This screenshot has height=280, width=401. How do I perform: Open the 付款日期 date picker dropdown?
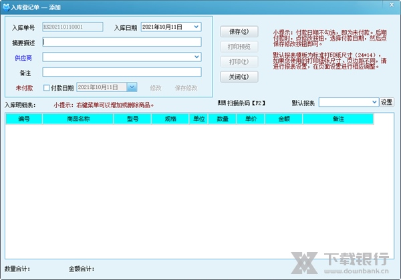pyautogui.click(x=132, y=87)
